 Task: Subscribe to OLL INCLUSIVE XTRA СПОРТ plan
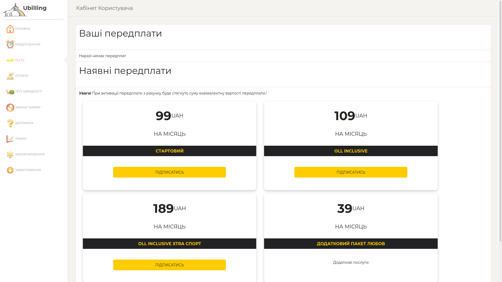click(x=169, y=265)
